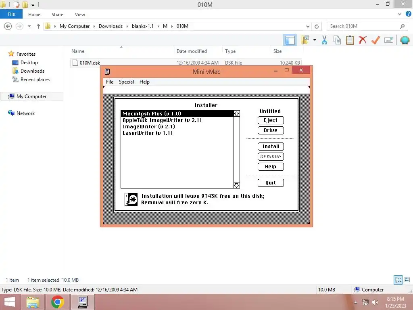Click the Installer list scroll down arrow
The height and width of the screenshot is (310, 413).
click(x=236, y=185)
